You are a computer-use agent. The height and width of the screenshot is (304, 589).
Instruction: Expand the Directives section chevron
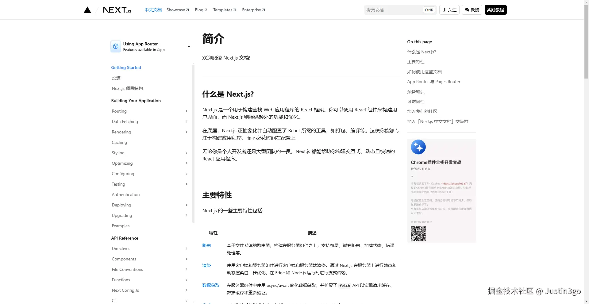pyautogui.click(x=187, y=248)
